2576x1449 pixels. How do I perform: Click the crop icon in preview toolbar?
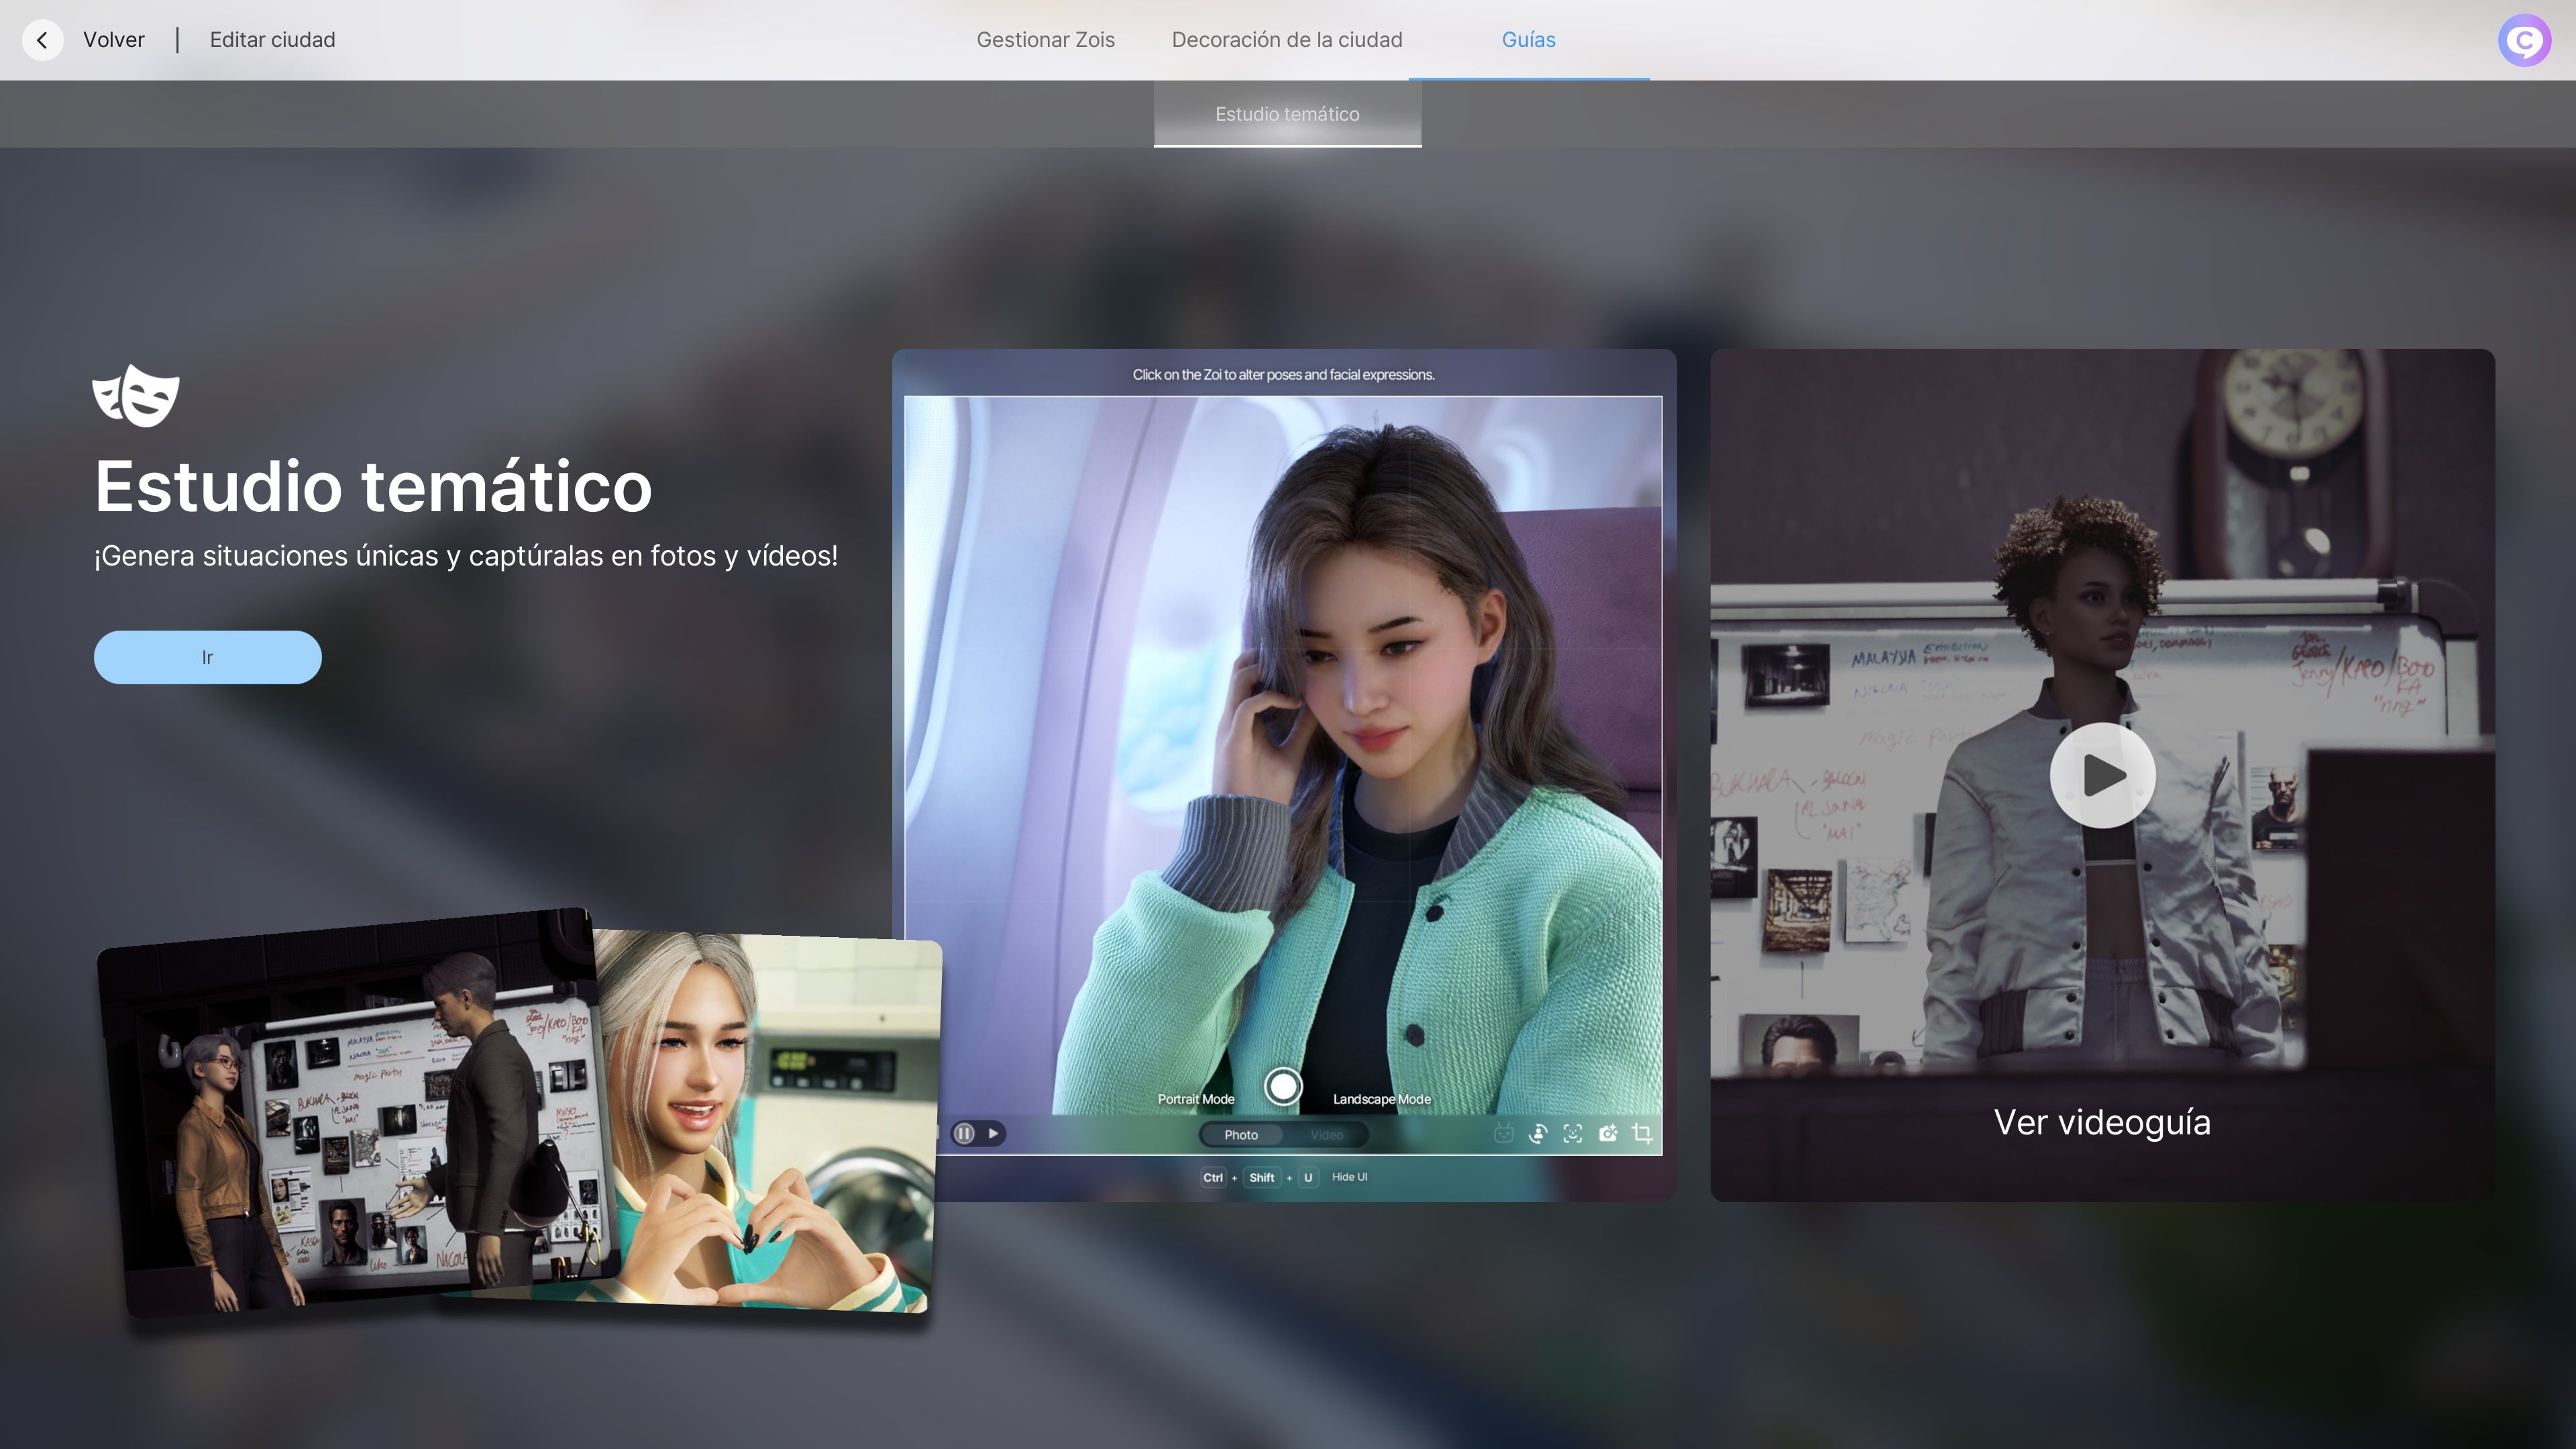(x=1642, y=1133)
